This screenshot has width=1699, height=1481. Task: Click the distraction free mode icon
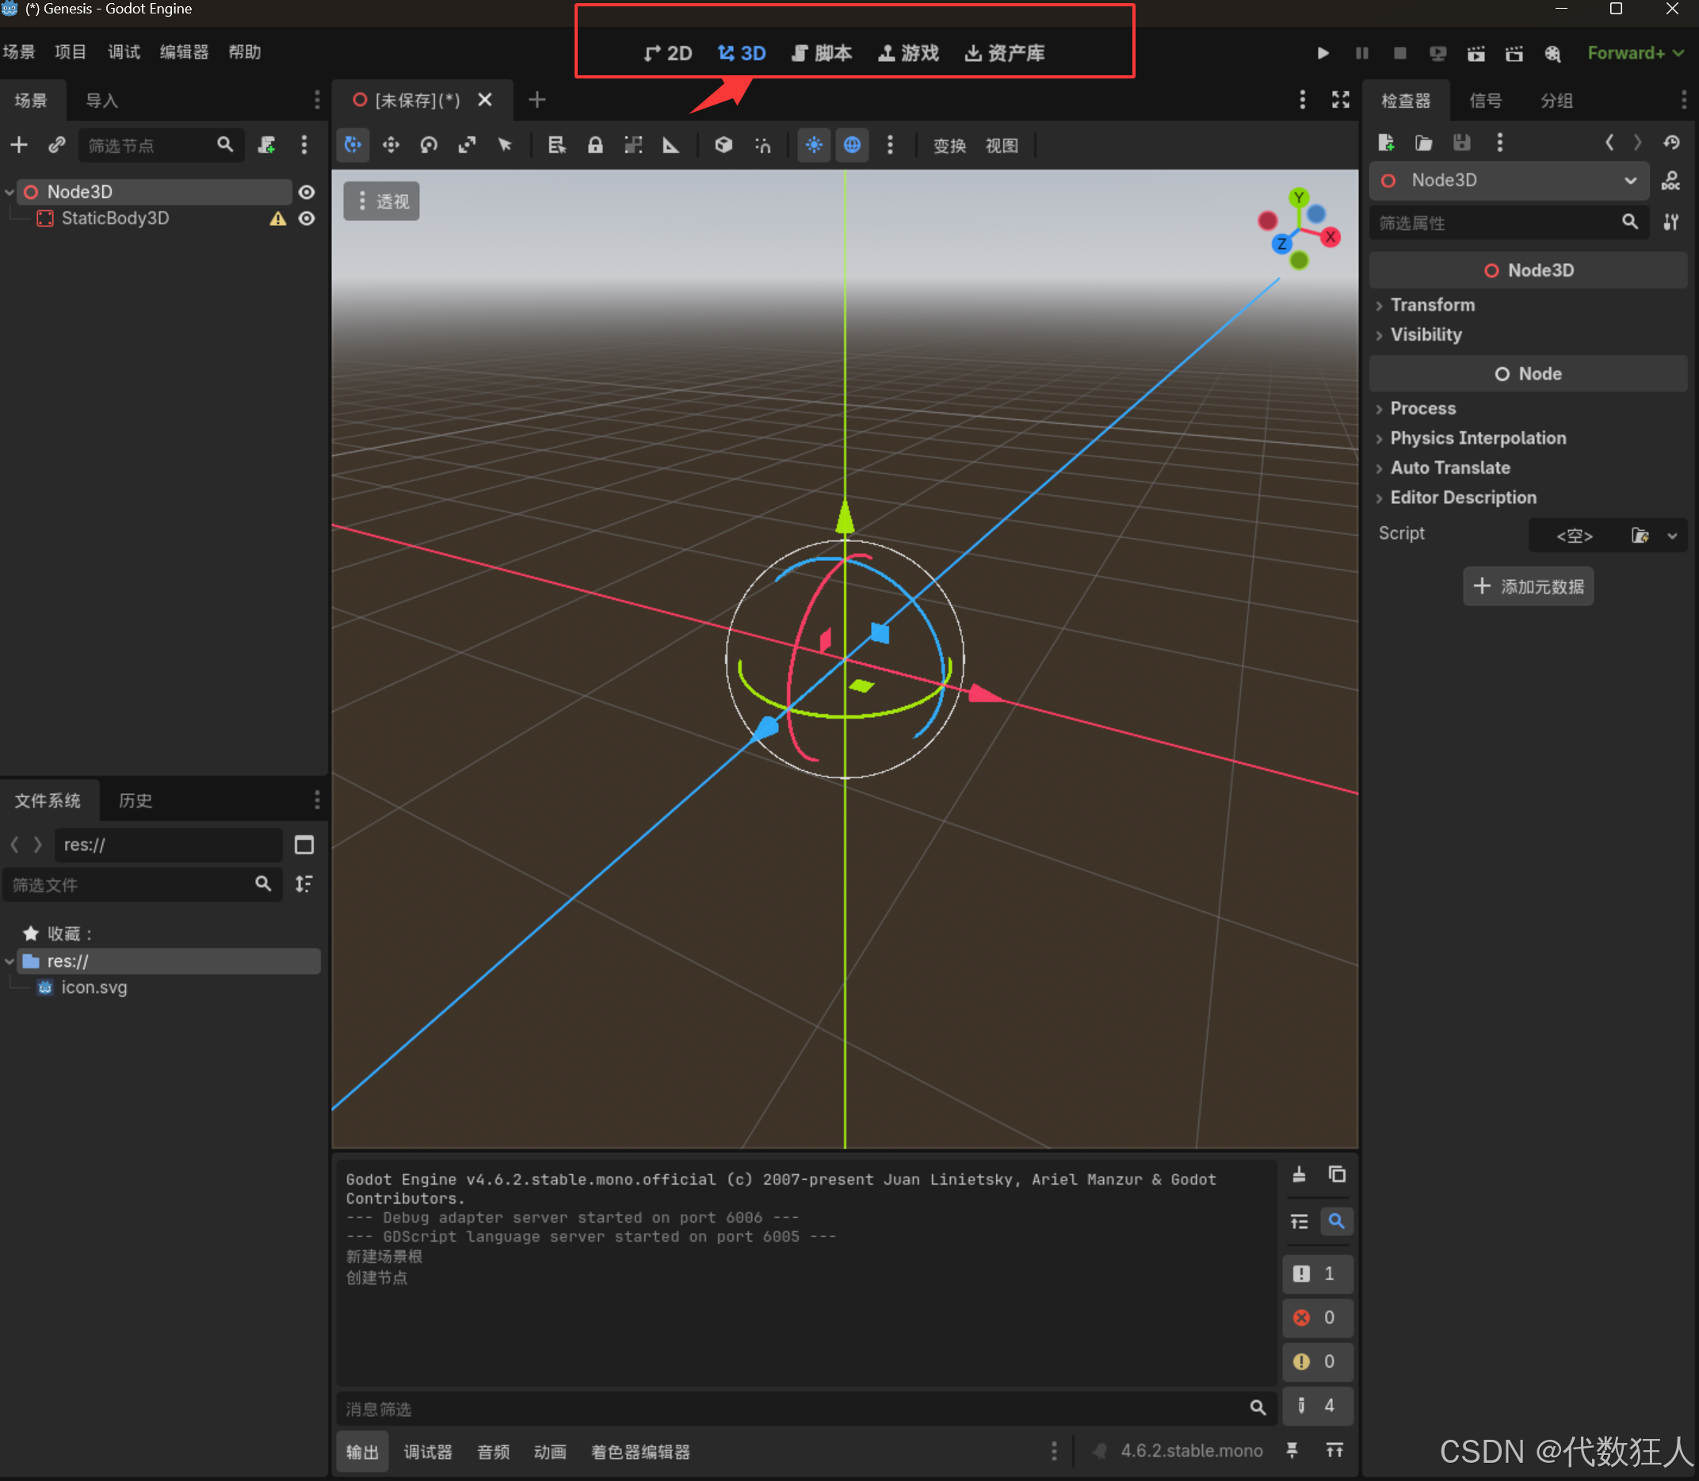1340,100
